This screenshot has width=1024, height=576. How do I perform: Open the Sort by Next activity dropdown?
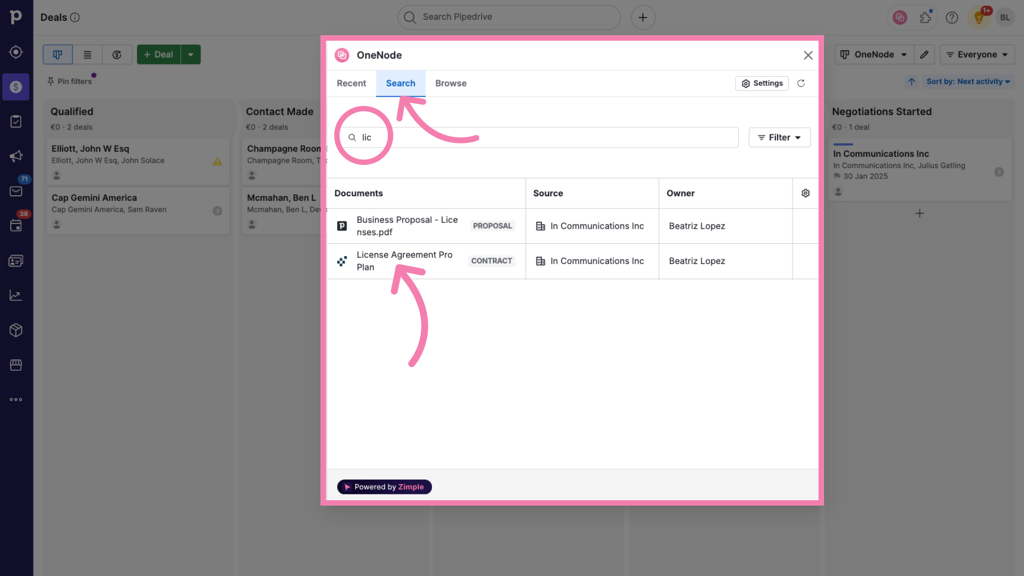click(x=967, y=82)
